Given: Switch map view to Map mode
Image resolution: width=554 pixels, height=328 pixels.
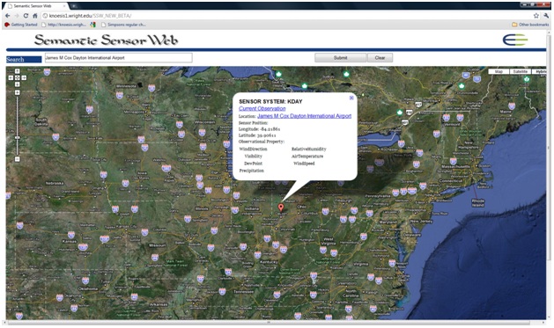Looking at the screenshot, I should click(x=499, y=71).
